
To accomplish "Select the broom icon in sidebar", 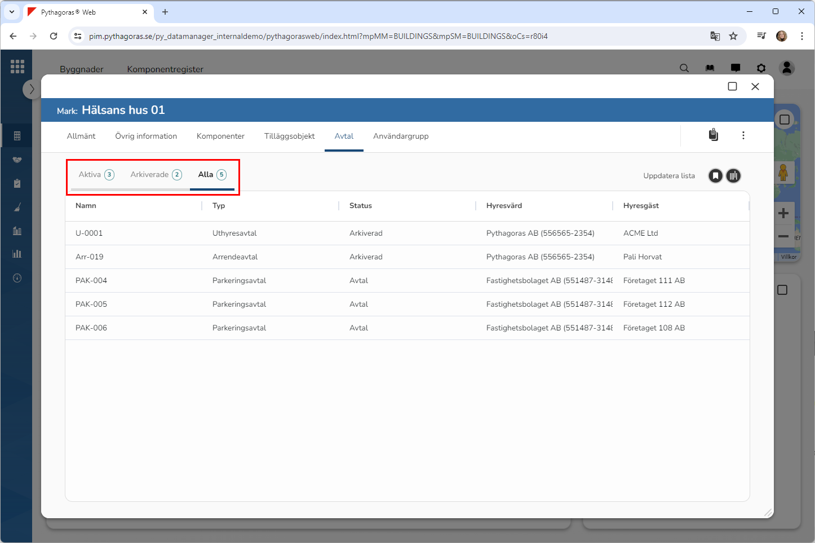I will [x=17, y=207].
